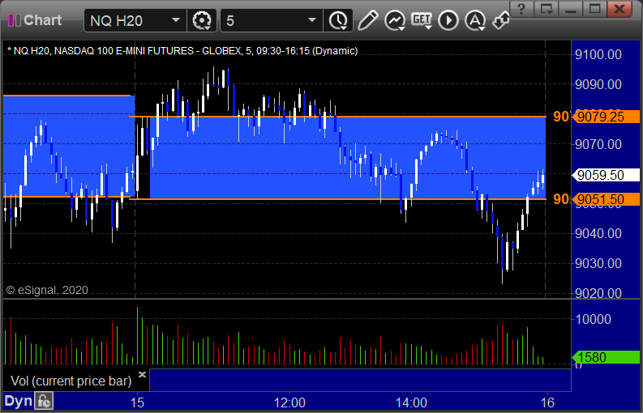The width and height of the screenshot is (643, 413).
Task: Open the help question mark button
Action: click(x=521, y=9)
